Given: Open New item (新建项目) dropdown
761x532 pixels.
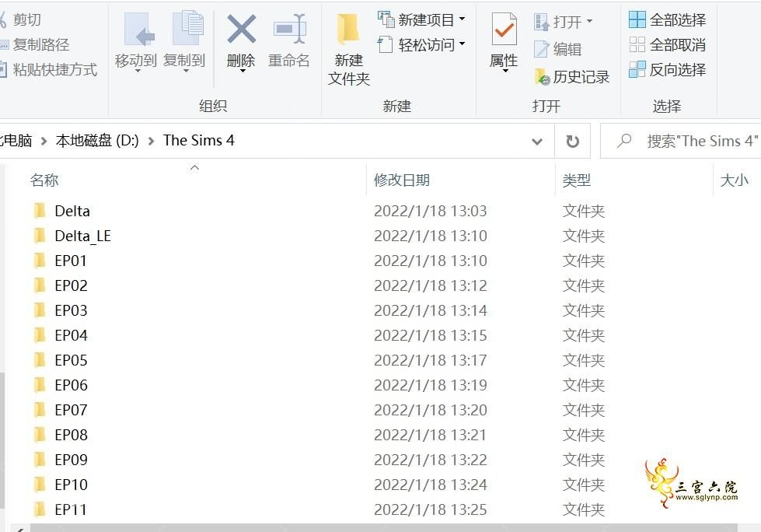Looking at the screenshot, I should click(x=421, y=19).
